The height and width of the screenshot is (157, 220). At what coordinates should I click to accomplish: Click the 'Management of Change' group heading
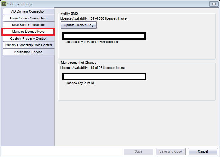(x=79, y=63)
